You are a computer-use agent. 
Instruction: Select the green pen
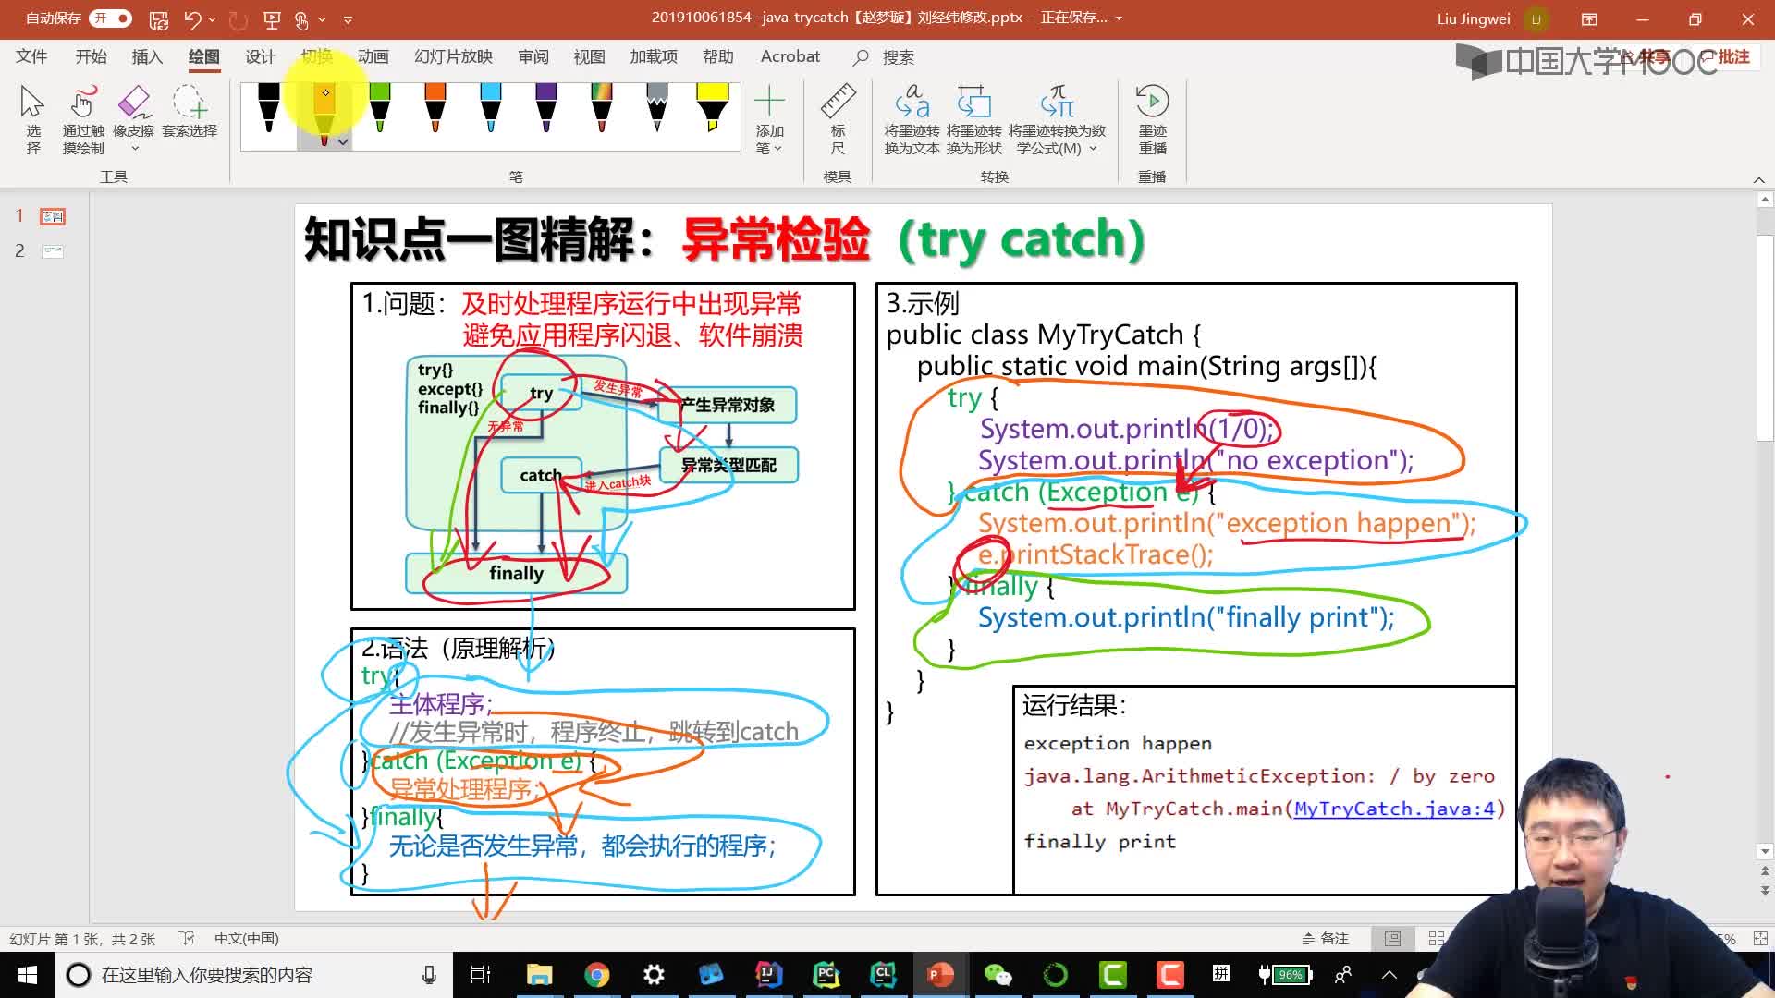pyautogui.click(x=380, y=108)
